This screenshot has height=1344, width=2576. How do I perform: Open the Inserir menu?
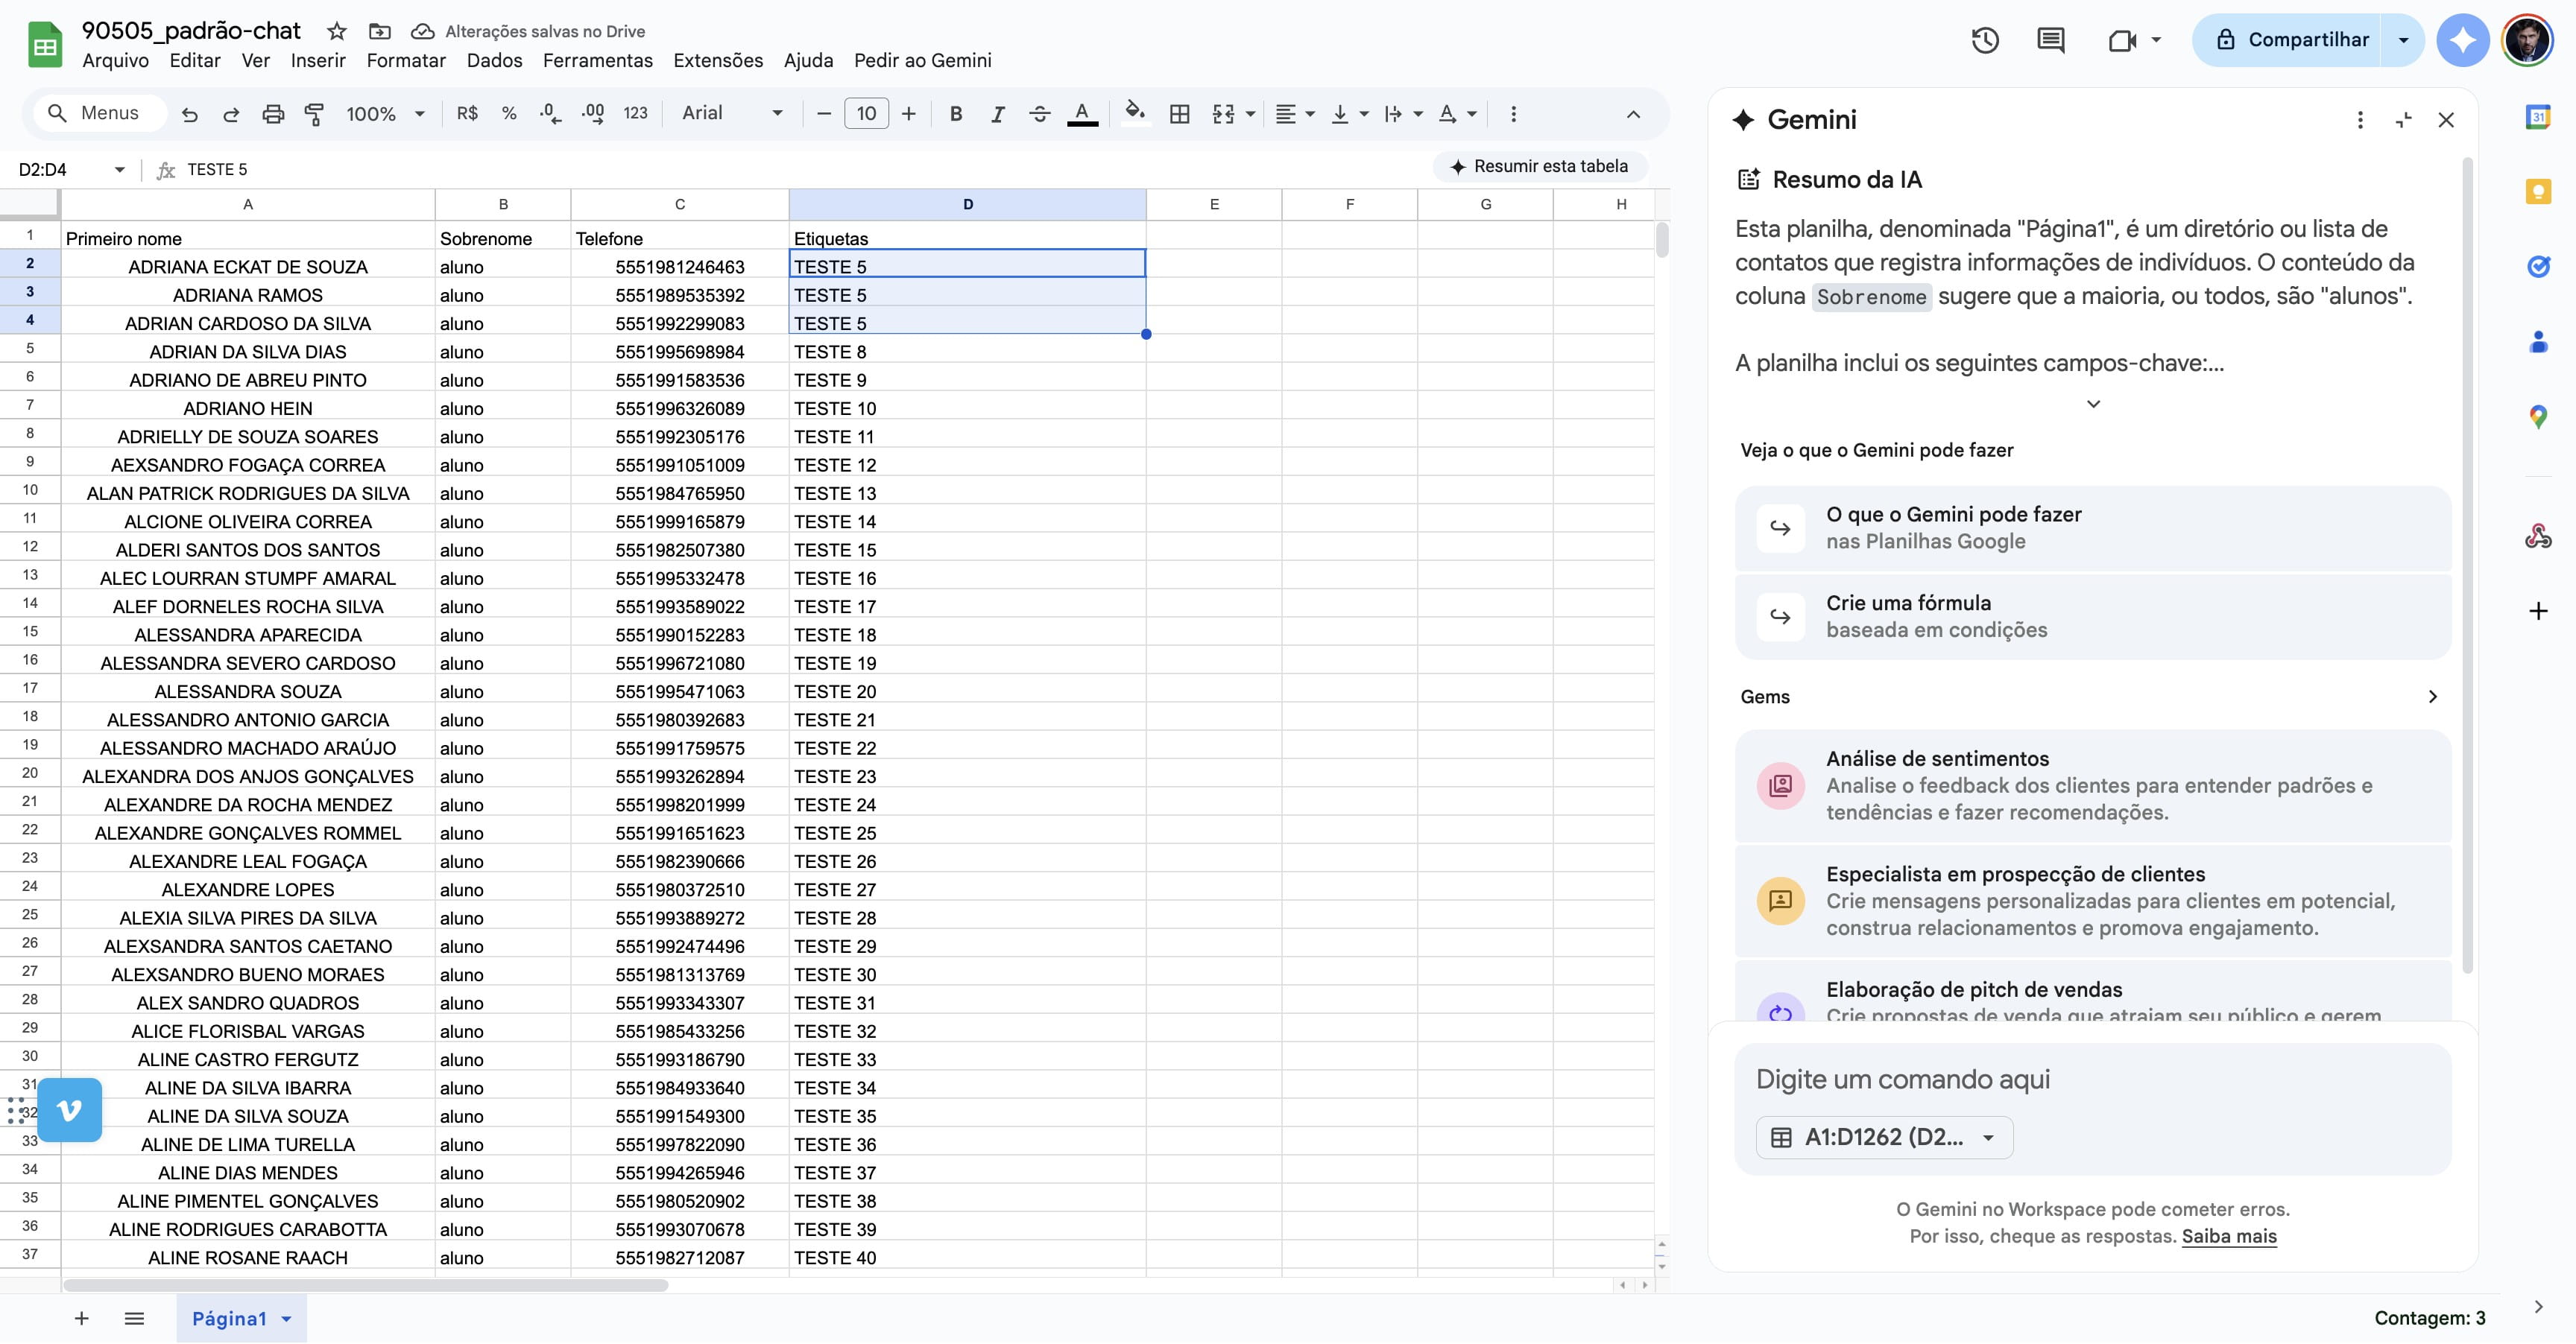coord(318,60)
